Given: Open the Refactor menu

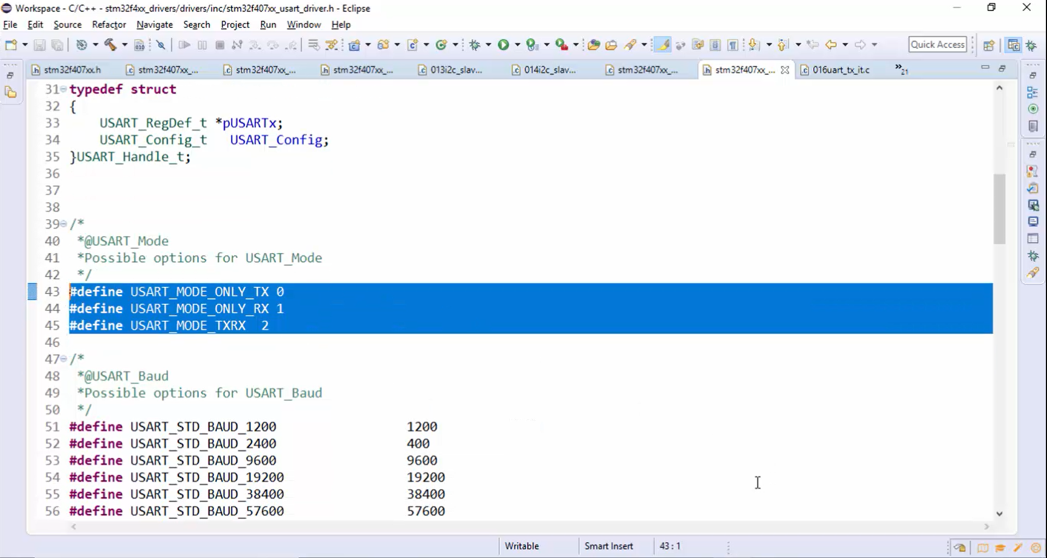Looking at the screenshot, I should click(x=109, y=25).
